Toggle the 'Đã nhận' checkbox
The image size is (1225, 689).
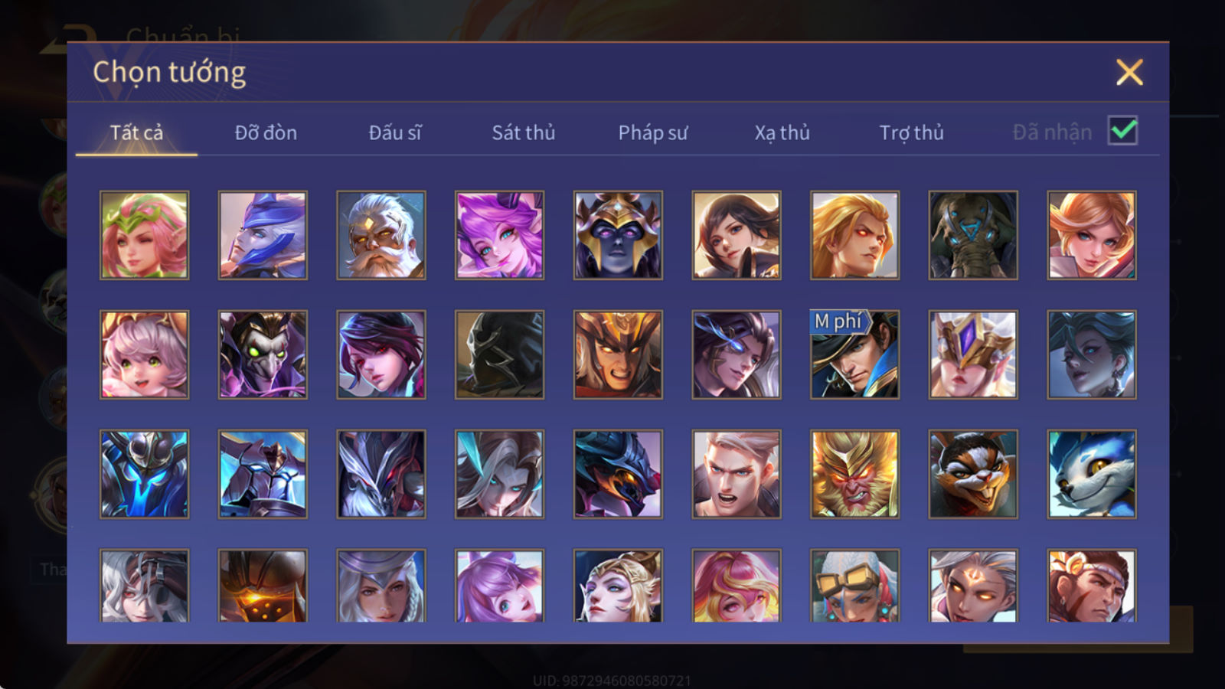1122,131
